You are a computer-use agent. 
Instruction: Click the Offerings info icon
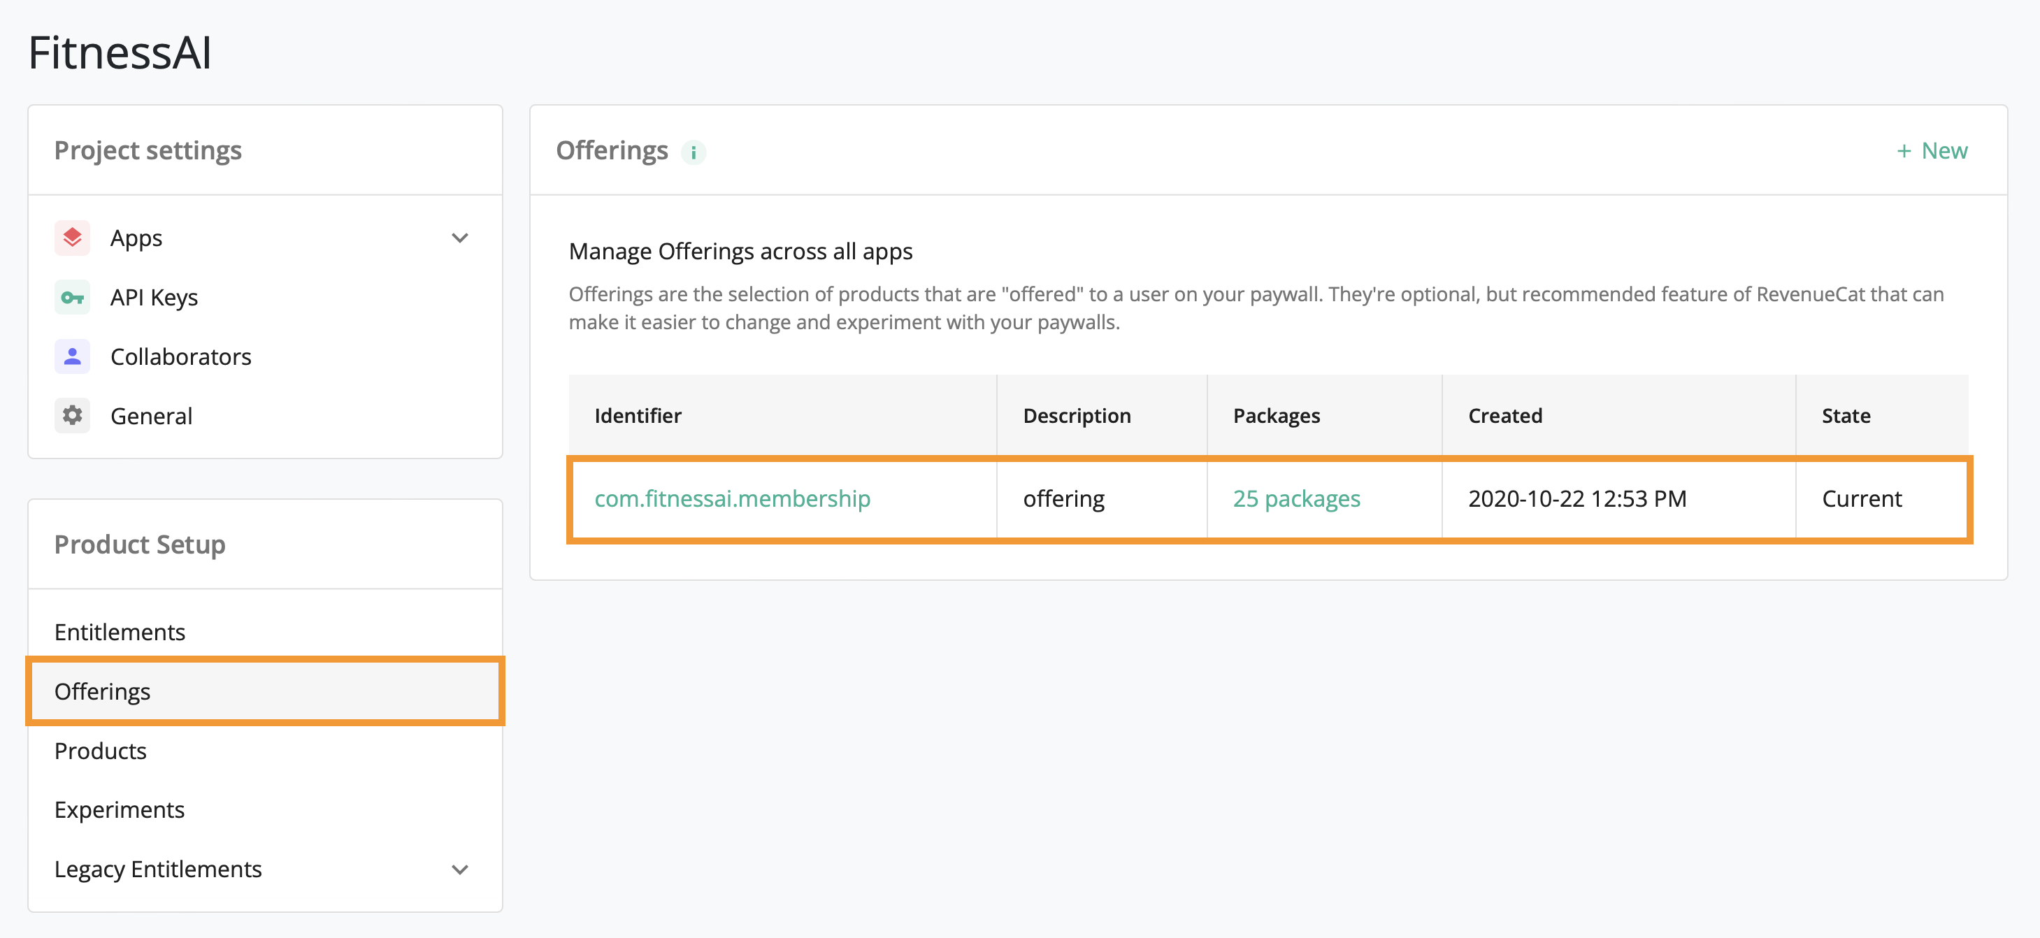693,152
